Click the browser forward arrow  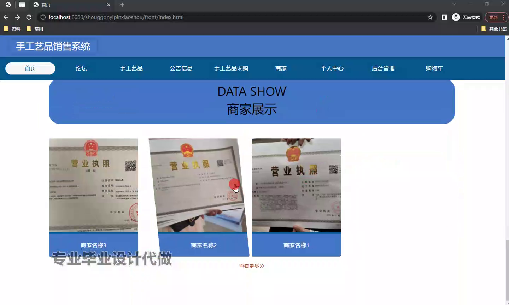click(x=17, y=17)
